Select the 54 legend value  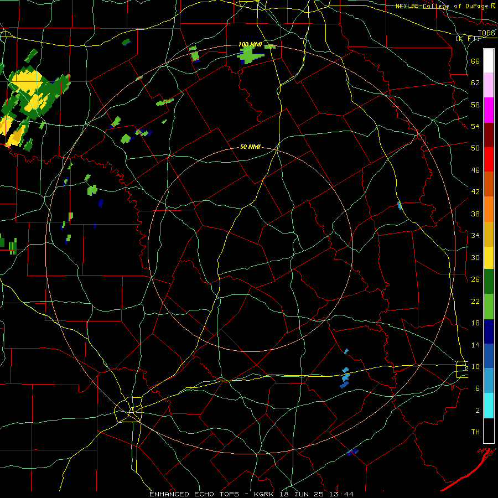pos(475,126)
